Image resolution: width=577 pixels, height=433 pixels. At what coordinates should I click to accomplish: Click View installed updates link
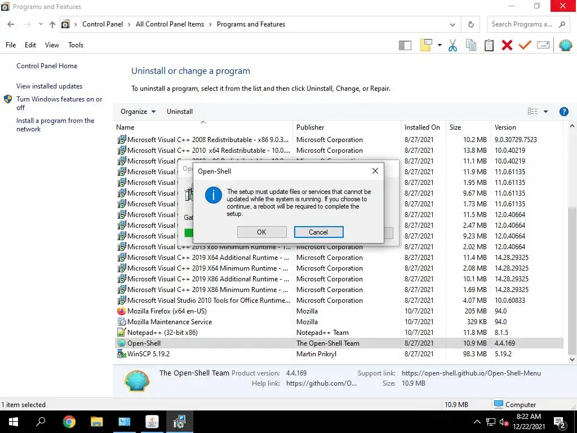[x=50, y=86]
